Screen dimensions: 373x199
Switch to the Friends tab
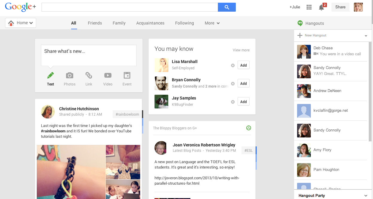tap(95, 23)
